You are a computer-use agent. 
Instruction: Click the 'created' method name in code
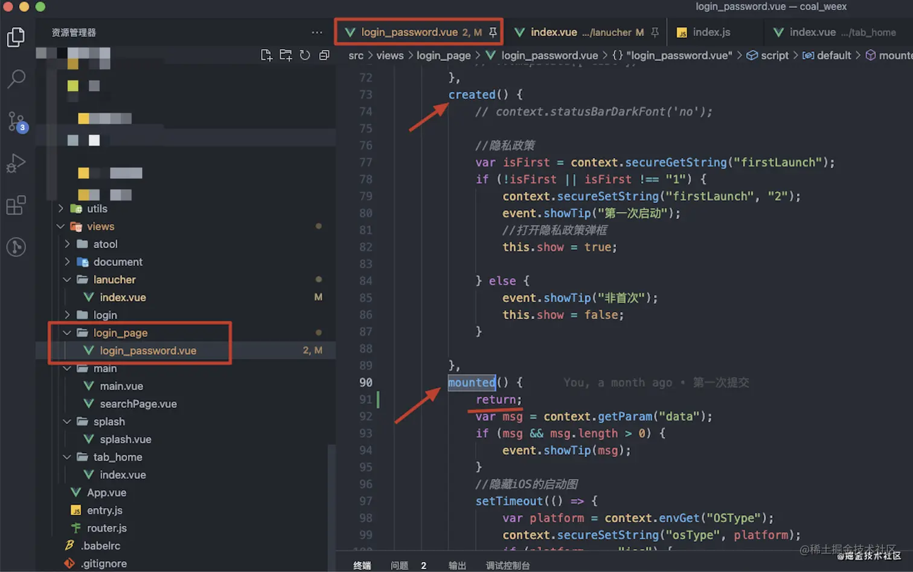[x=472, y=95]
